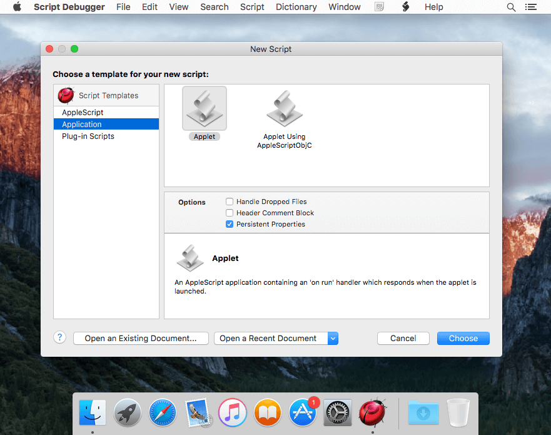Open iTunes from the Dock
This screenshot has width=551, height=435.
232,412
